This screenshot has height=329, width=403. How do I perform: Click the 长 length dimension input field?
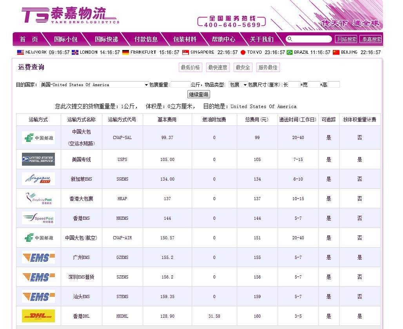[x=294, y=85]
